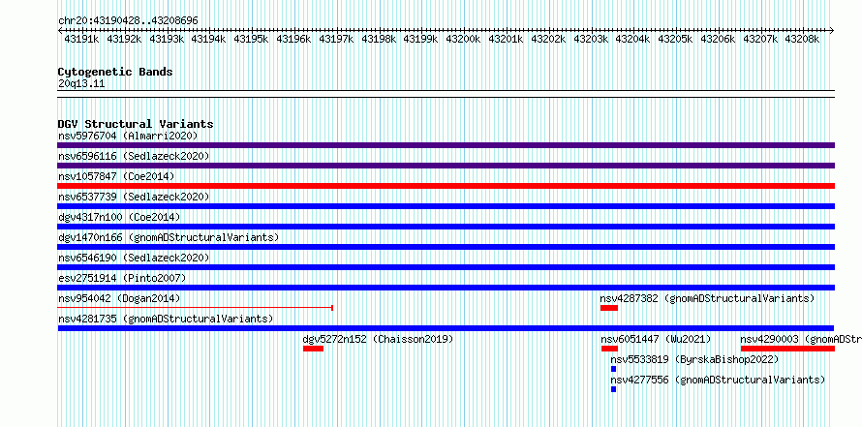Click the Cytogenetic Bands track title

115,72
